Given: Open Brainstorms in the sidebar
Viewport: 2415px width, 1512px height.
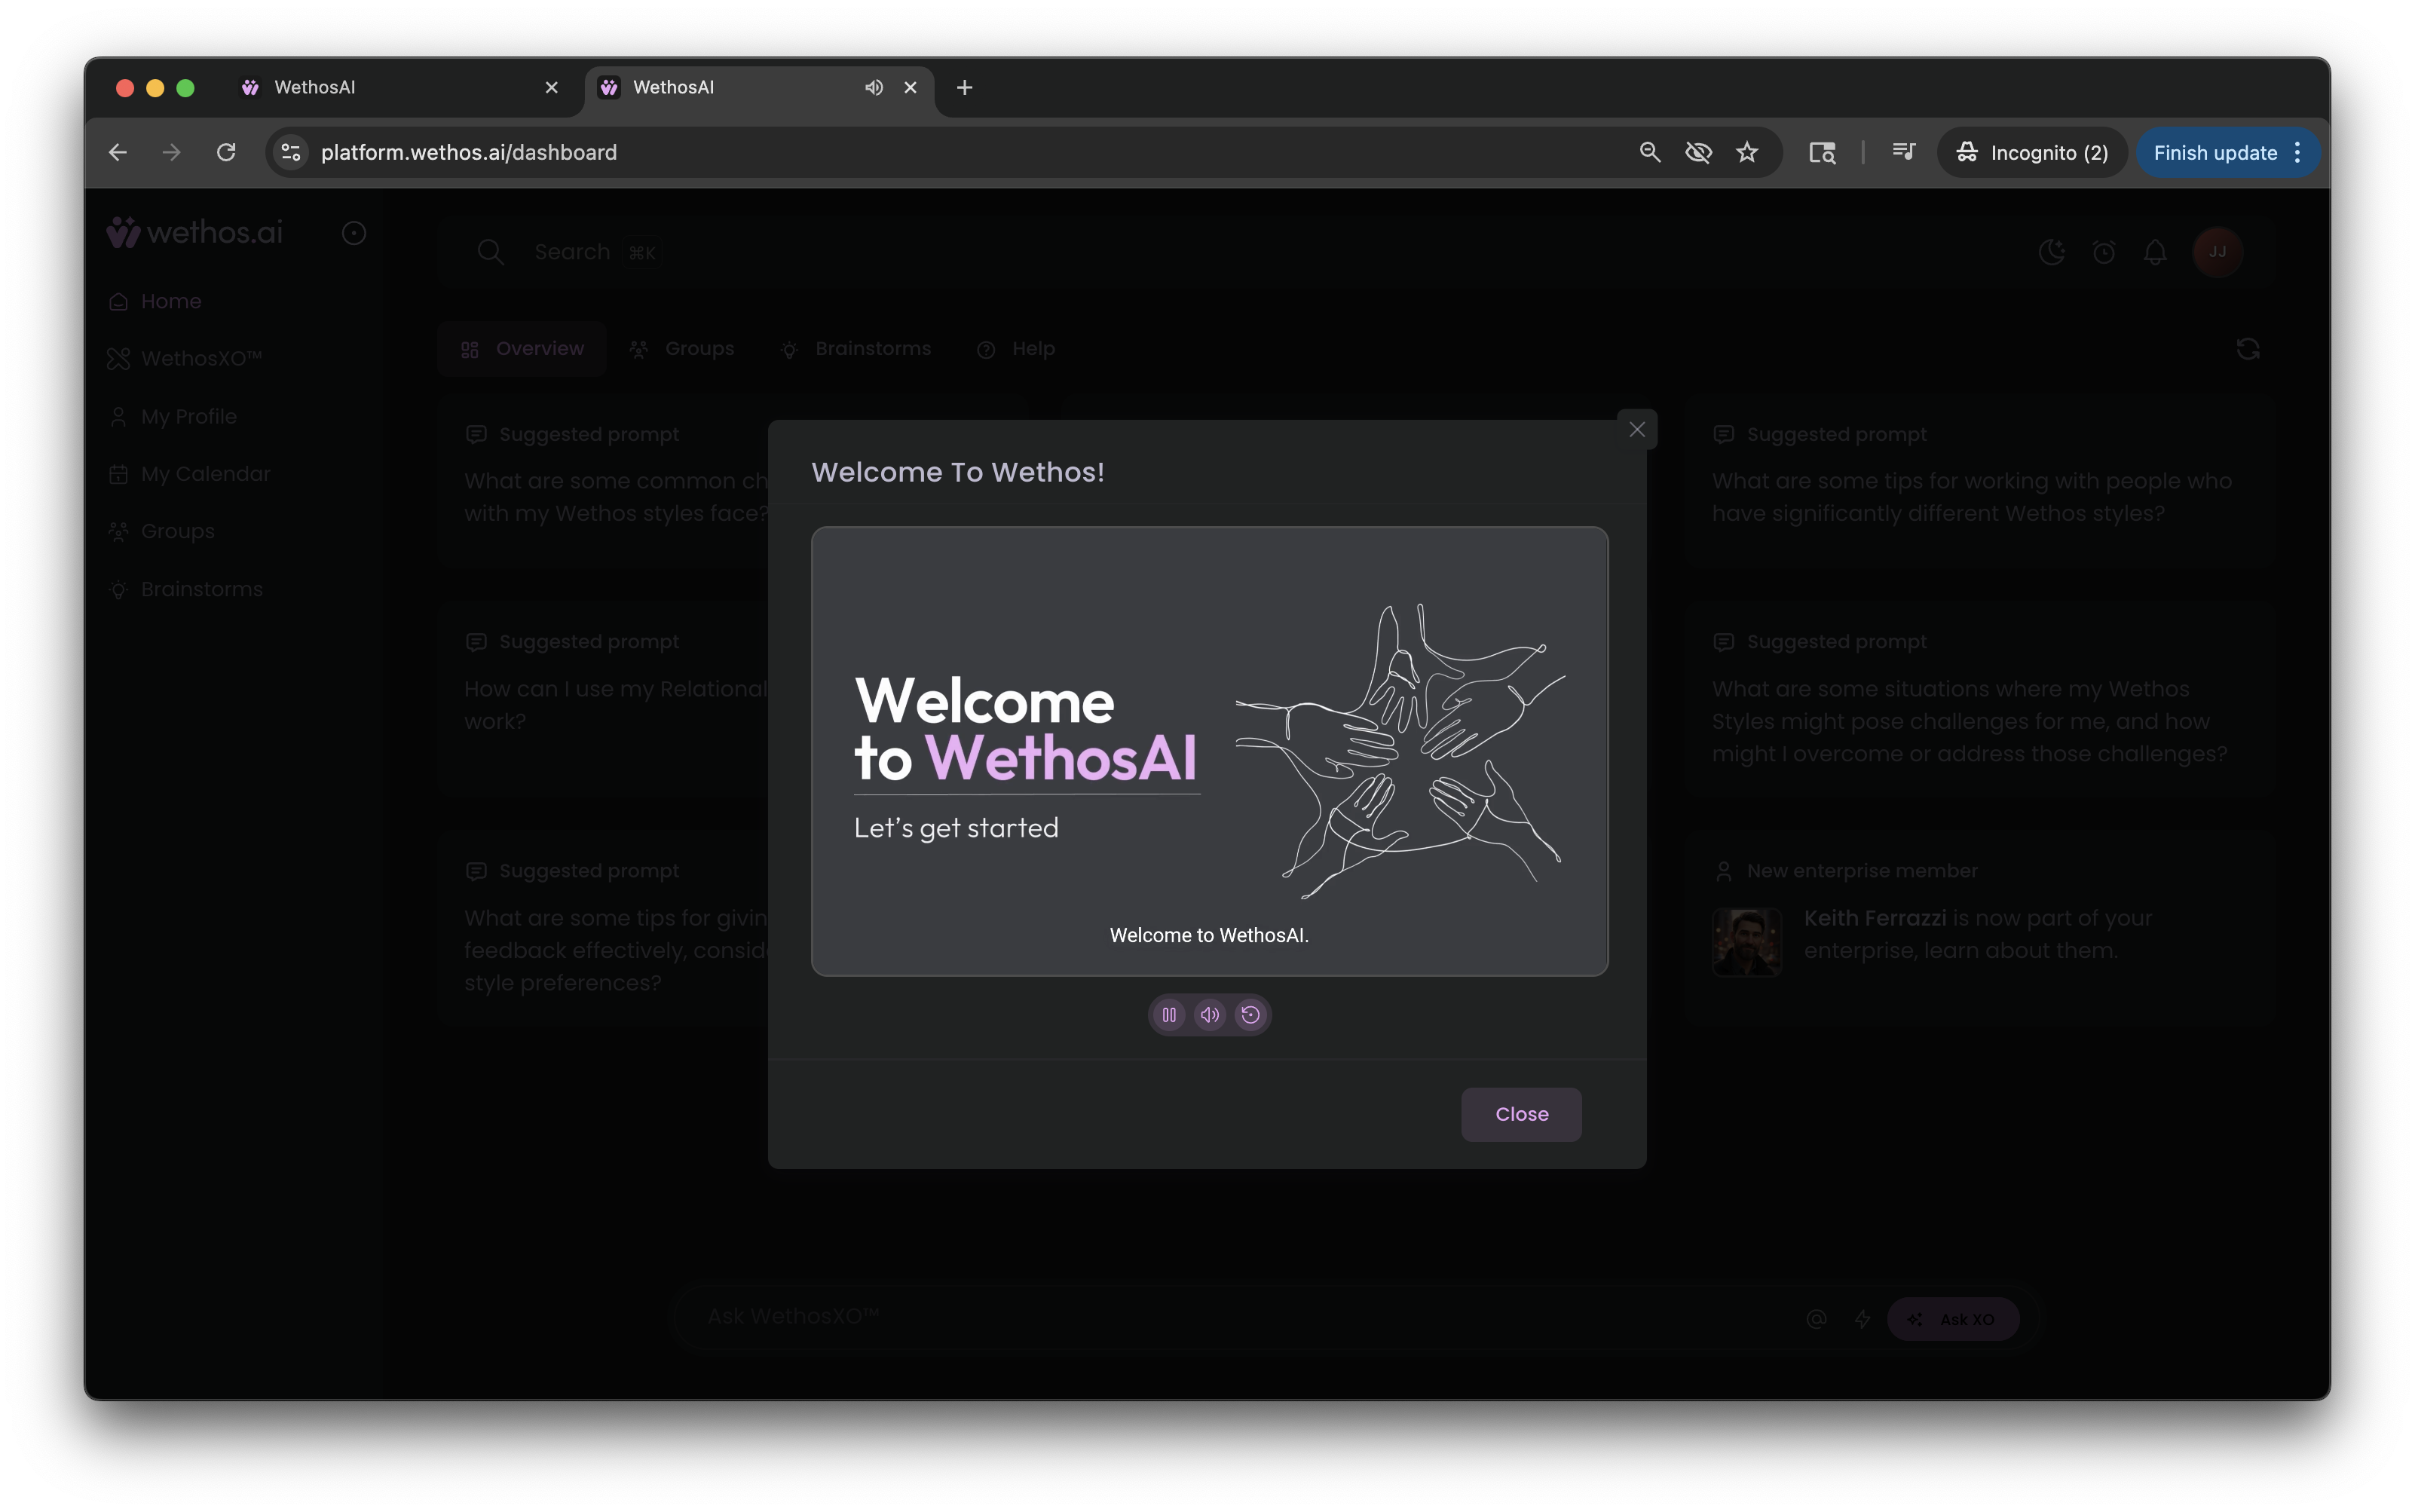Looking at the screenshot, I should pos(185,589).
